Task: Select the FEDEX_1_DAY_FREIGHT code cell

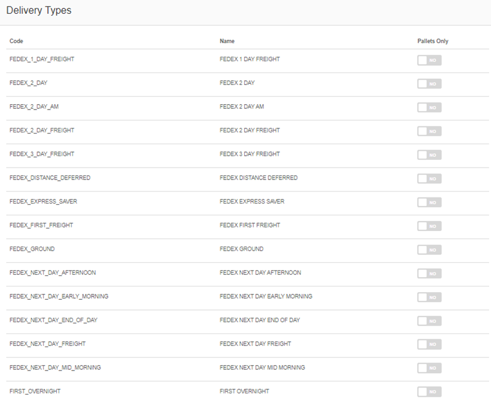Action: pyautogui.click(x=42, y=59)
